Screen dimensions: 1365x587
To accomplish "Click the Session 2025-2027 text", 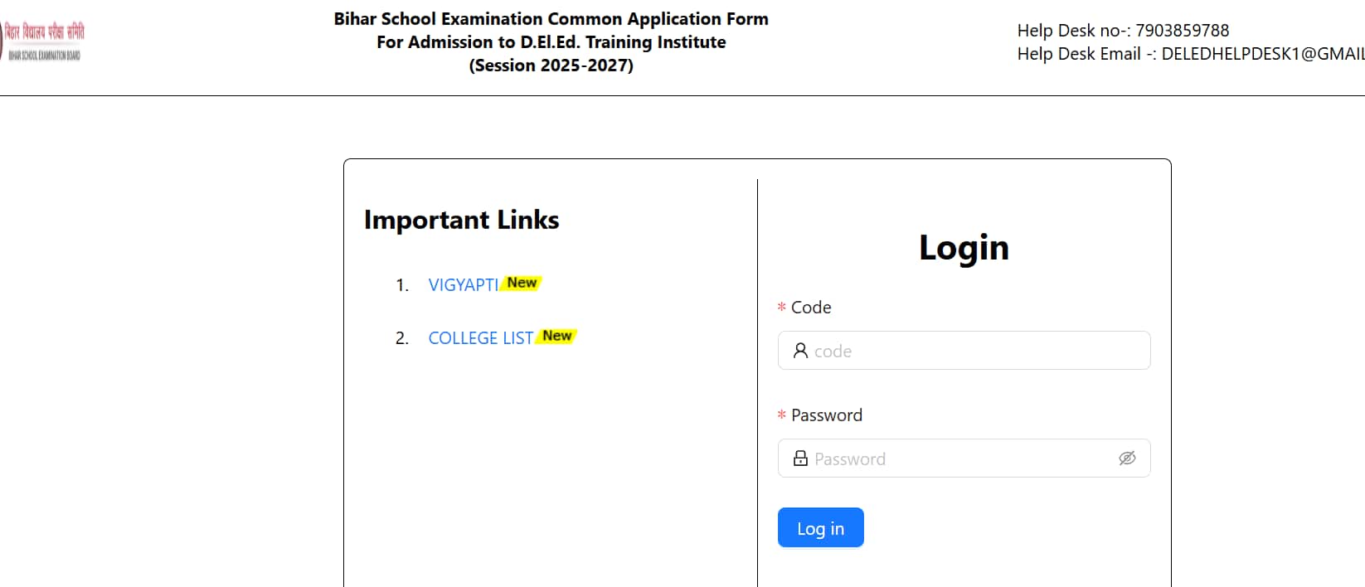I will click(x=551, y=65).
